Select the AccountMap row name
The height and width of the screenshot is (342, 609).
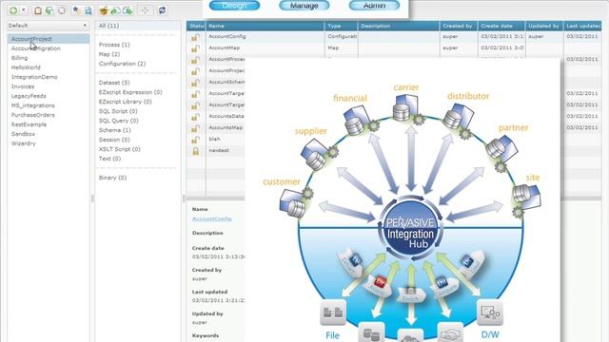point(225,47)
